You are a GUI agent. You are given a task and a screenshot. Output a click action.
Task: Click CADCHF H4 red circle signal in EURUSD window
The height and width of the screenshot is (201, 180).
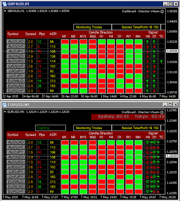tap(147, 167)
